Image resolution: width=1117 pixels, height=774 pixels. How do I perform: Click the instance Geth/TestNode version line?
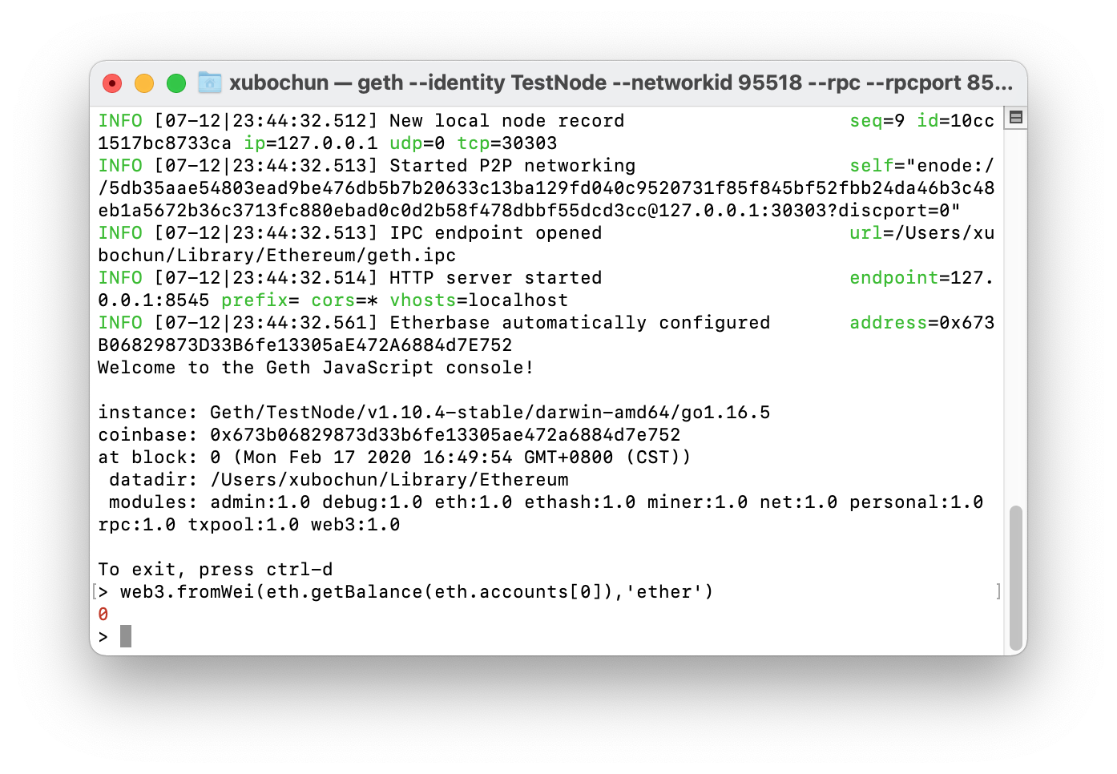point(433,413)
